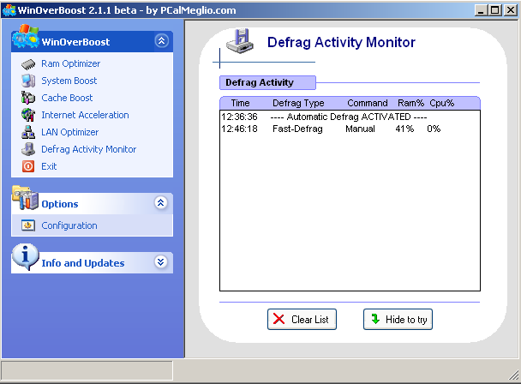Viewport: 521px width, 384px height.
Task: Click the Defrag Activity Monitor page heading
Action: 341,42
